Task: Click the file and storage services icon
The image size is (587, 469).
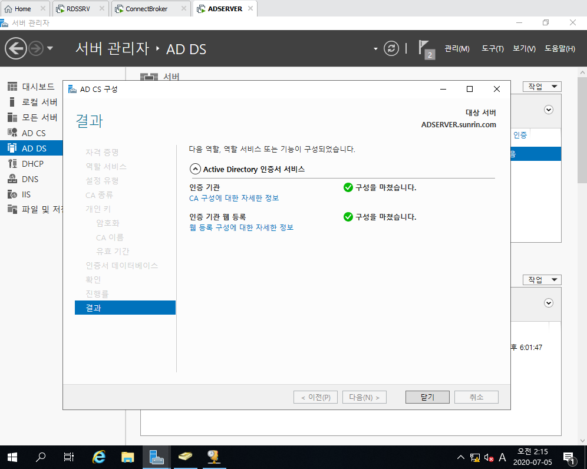Action: click(x=12, y=209)
